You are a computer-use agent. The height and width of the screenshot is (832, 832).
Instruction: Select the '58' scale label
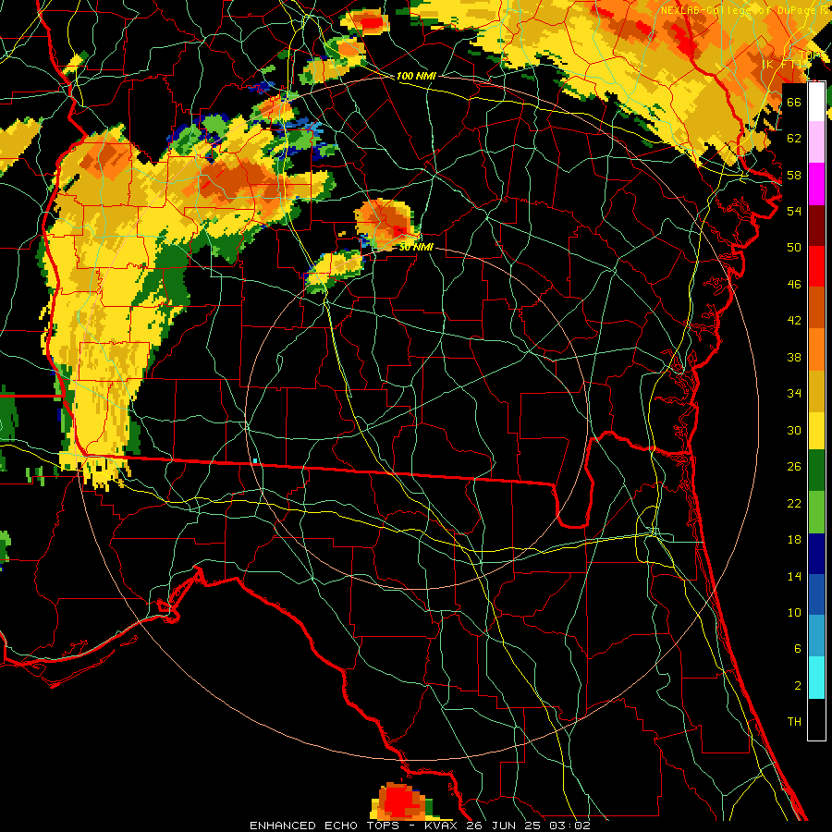tap(794, 175)
